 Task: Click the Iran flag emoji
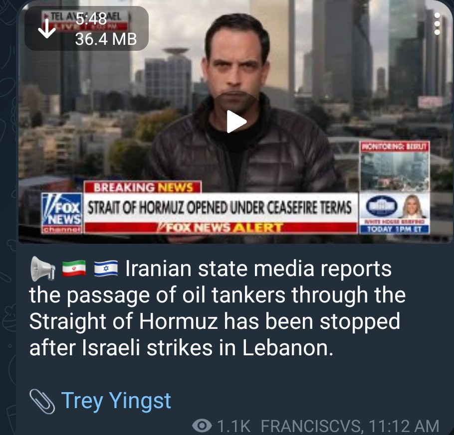(x=74, y=269)
